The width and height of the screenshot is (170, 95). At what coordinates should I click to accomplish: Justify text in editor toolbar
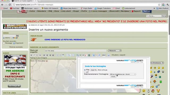53,55
